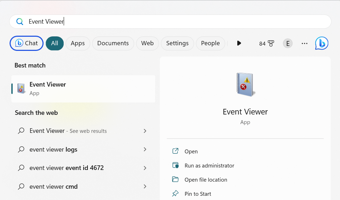Open the Chat button with Bing logo
Screen dimensions: 340x200
(x=27, y=43)
